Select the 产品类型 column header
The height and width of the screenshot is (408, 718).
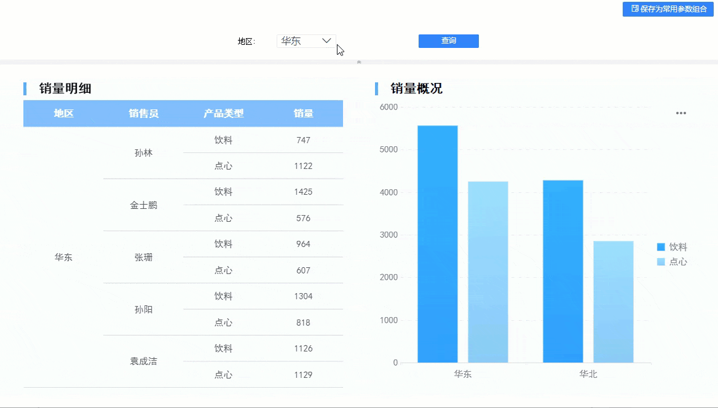point(224,114)
